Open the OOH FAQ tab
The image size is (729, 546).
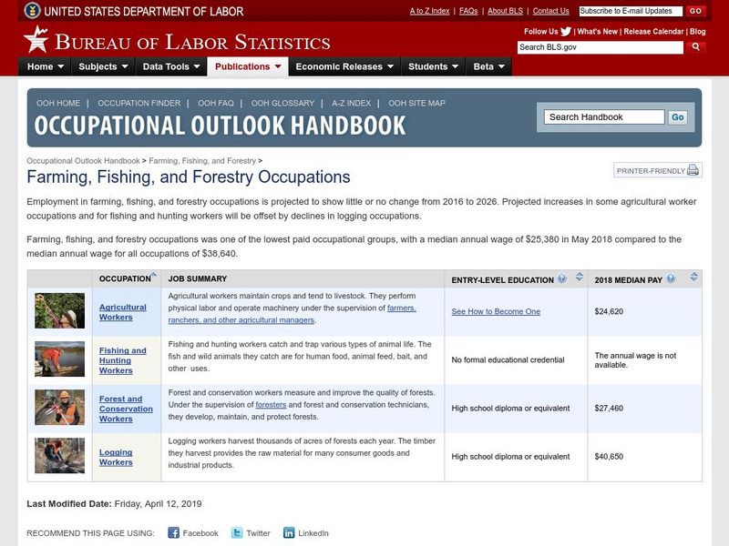[x=216, y=103]
